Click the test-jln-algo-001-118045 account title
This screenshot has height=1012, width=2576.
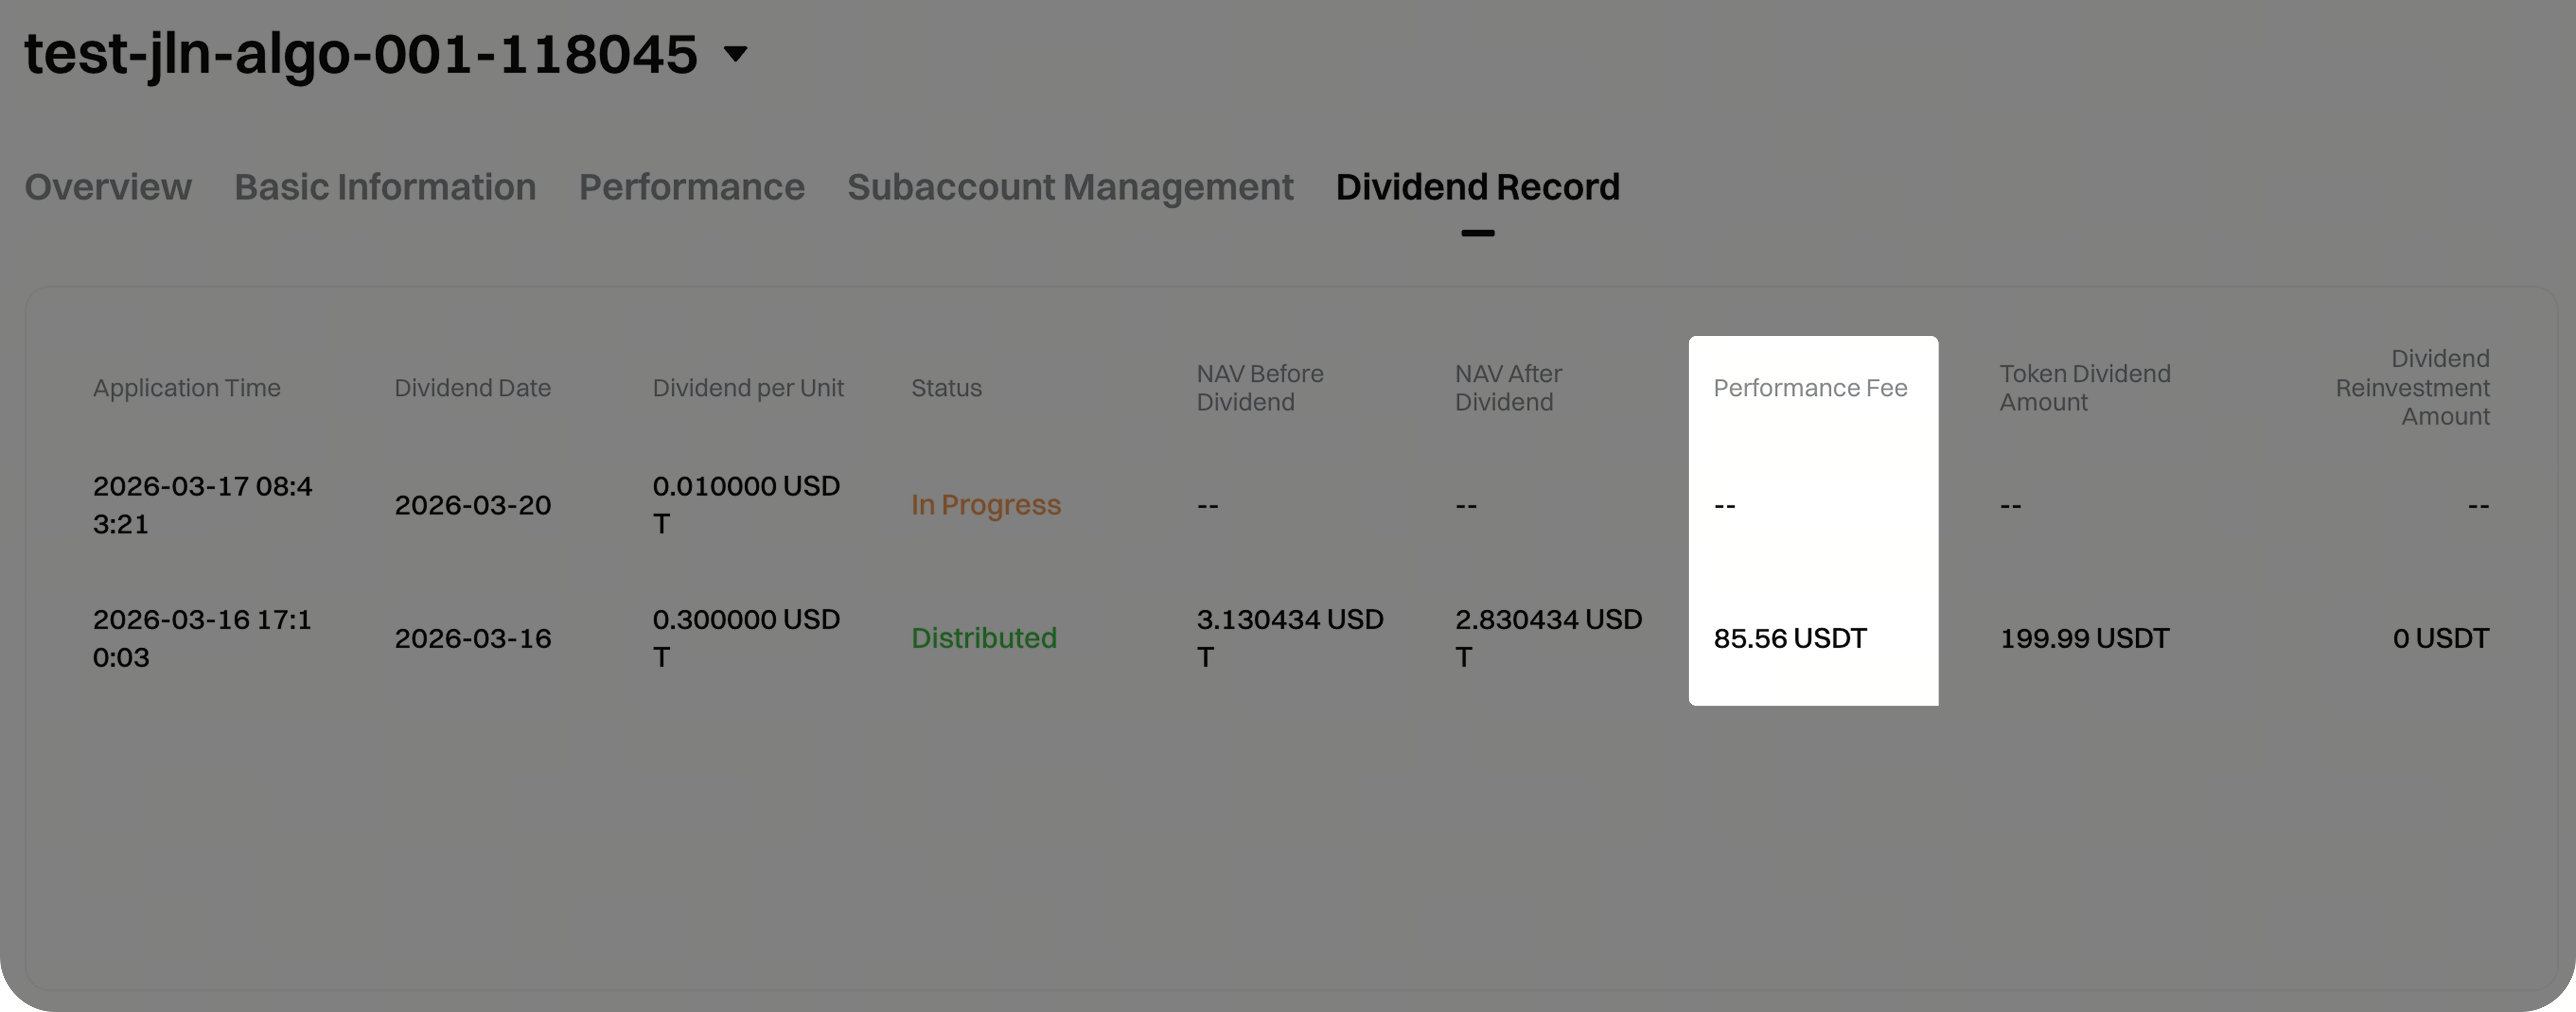pyautogui.click(x=360, y=54)
